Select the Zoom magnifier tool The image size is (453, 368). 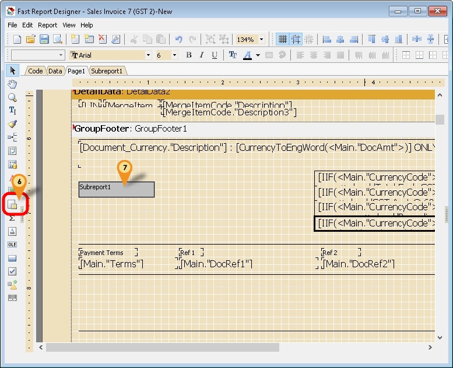(12, 97)
